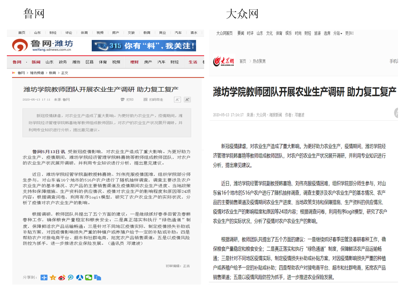416x288 pixels.
Task: Select 要闻 in Dazhong top navigation
Action: click(x=241, y=33)
